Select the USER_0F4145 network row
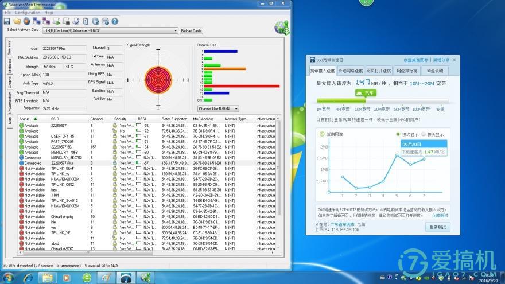The image size is (505, 284). point(147,136)
